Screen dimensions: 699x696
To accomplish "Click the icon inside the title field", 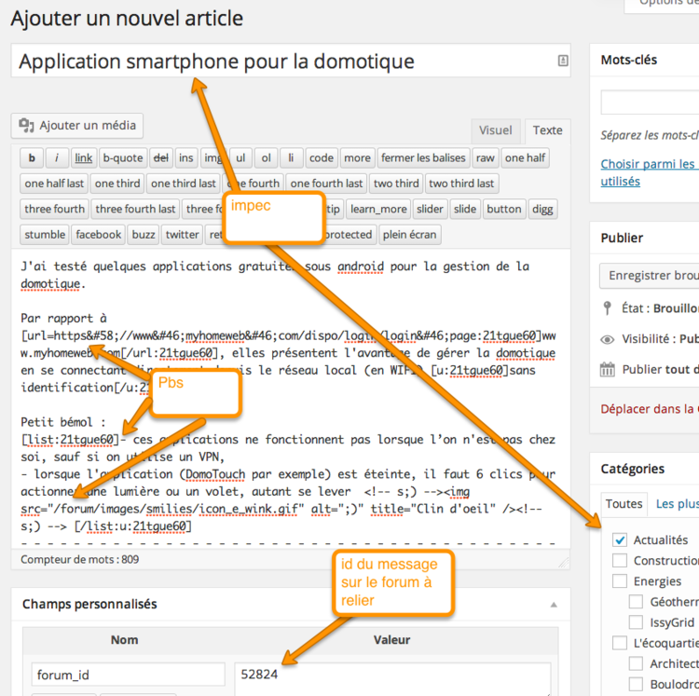I will pos(563,61).
